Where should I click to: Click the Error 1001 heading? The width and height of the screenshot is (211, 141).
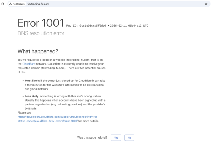tap(41, 23)
